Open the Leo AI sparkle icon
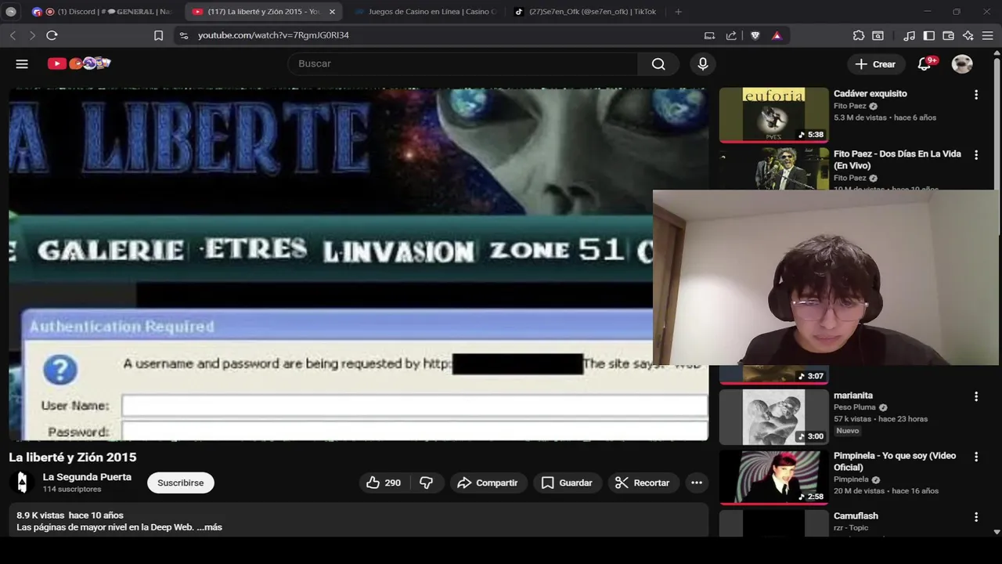Image resolution: width=1002 pixels, height=564 pixels. pos(968,35)
